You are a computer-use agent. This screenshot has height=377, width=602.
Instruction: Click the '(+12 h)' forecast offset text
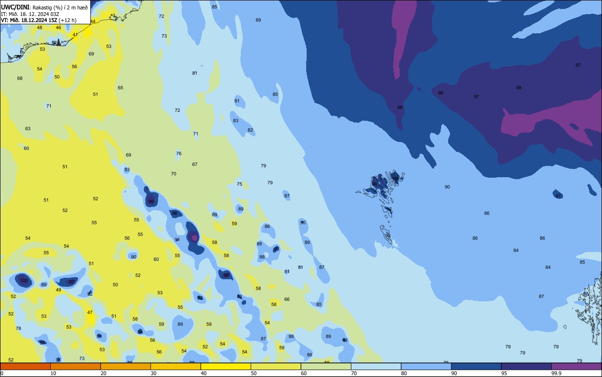68,20
